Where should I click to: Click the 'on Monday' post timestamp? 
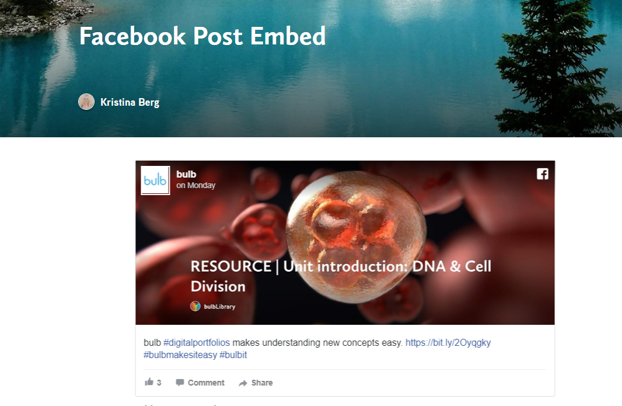(195, 185)
